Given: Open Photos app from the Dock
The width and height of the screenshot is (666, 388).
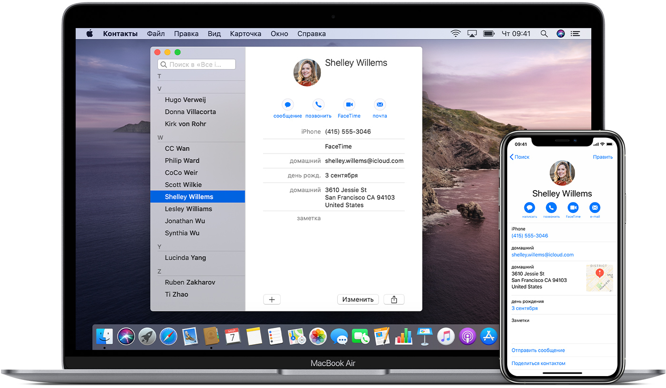Looking at the screenshot, I should [317, 337].
